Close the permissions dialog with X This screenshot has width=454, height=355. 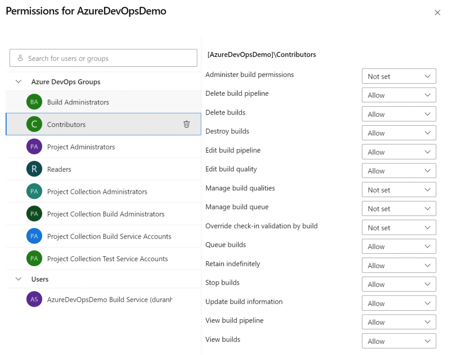(x=437, y=12)
